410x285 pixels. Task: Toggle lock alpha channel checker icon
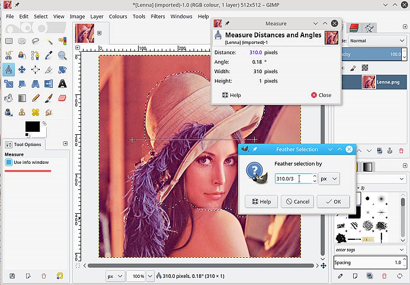click(x=366, y=68)
